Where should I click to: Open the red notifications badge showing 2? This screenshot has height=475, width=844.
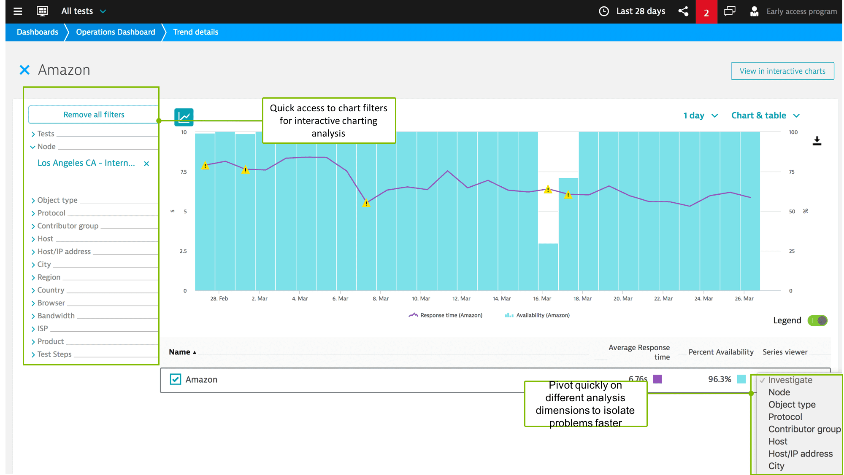pyautogui.click(x=706, y=12)
